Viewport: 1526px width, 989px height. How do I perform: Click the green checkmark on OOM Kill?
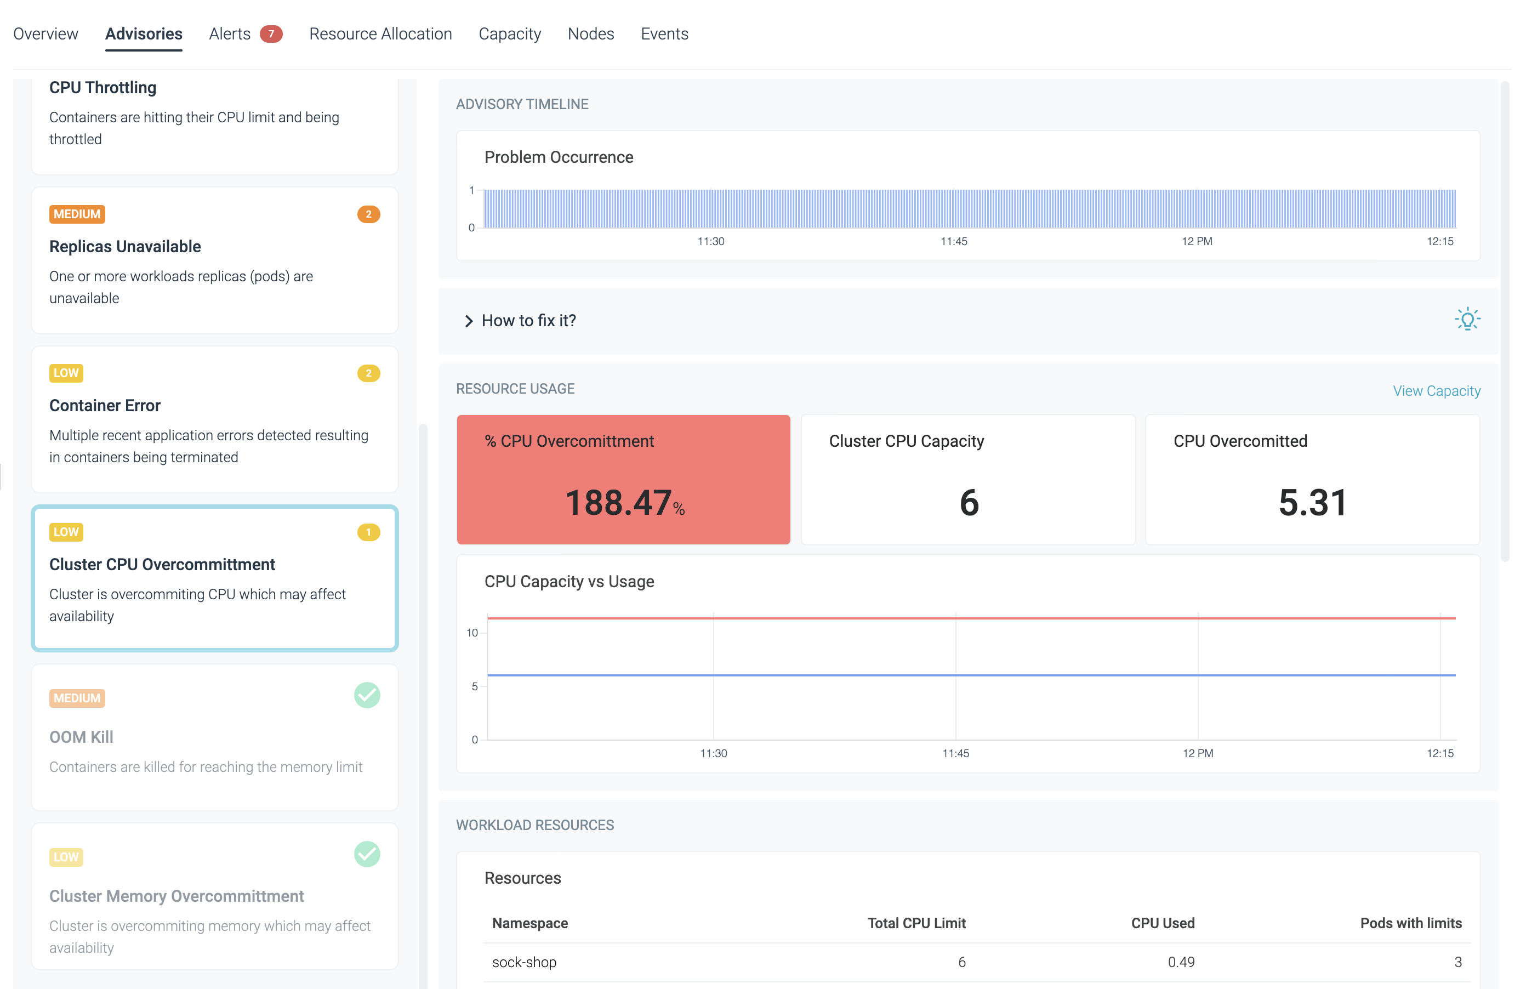click(367, 695)
